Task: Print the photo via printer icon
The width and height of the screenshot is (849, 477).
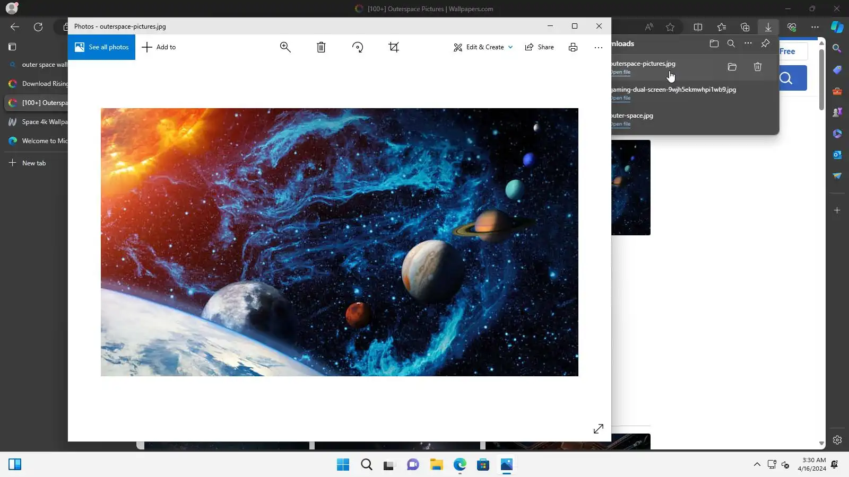Action: pos(573,47)
